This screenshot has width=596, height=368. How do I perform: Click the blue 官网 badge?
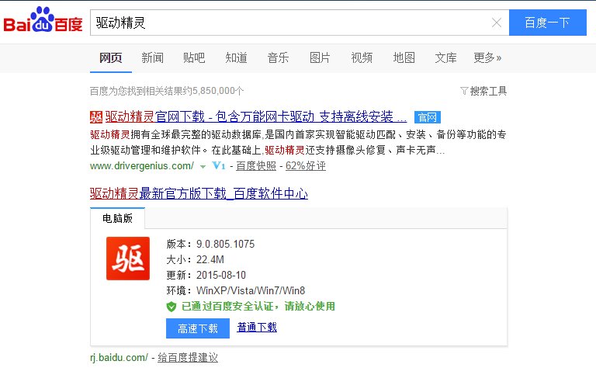tap(427, 118)
